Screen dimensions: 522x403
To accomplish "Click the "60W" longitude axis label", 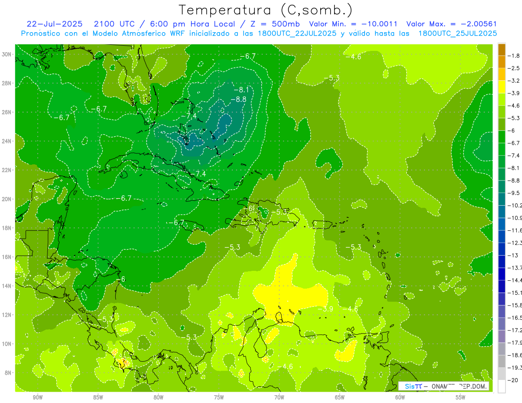I will 400,397.
